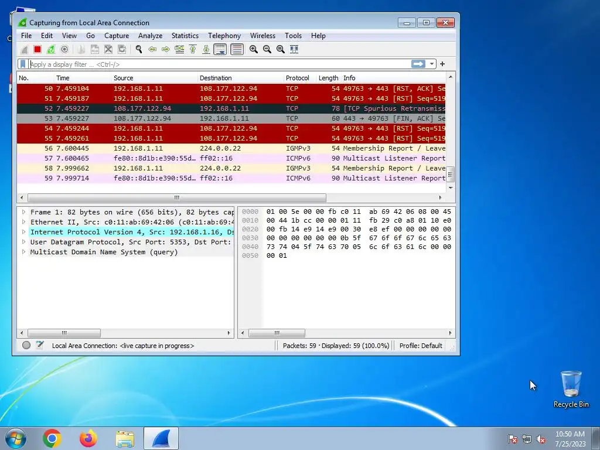
Task: Click Profile: Default in the status bar
Action: [421, 346]
